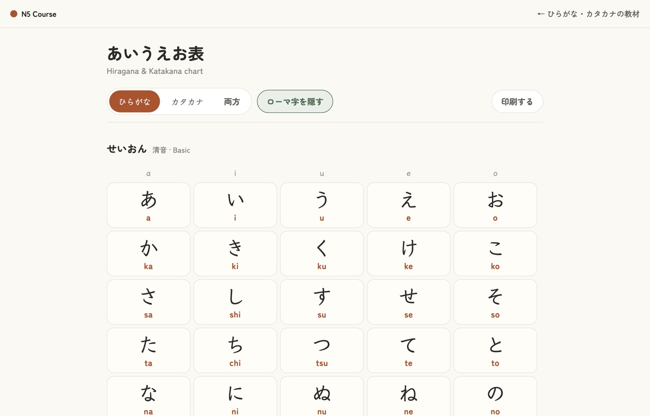Switch to the カタカナ tab

[187, 101]
